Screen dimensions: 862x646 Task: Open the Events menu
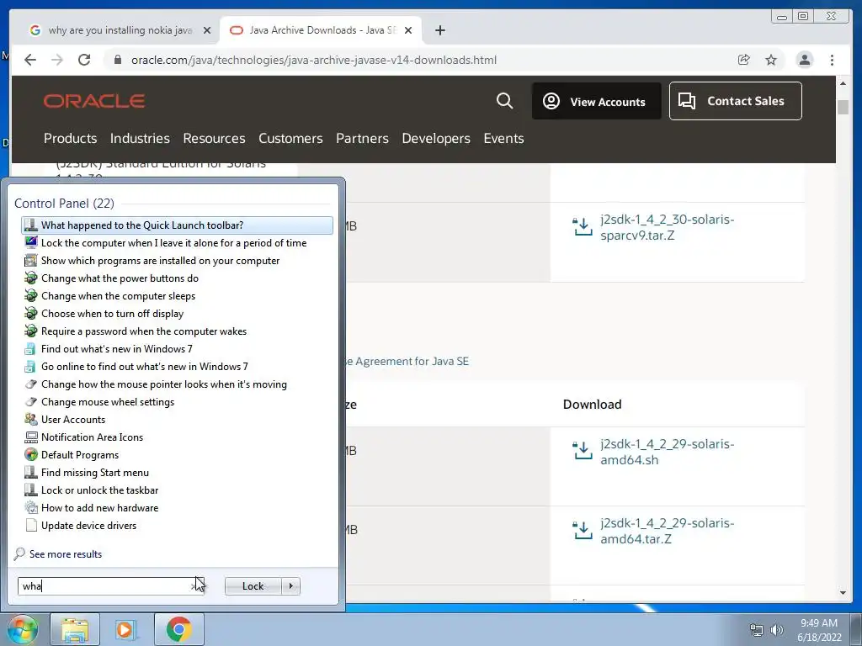click(503, 139)
